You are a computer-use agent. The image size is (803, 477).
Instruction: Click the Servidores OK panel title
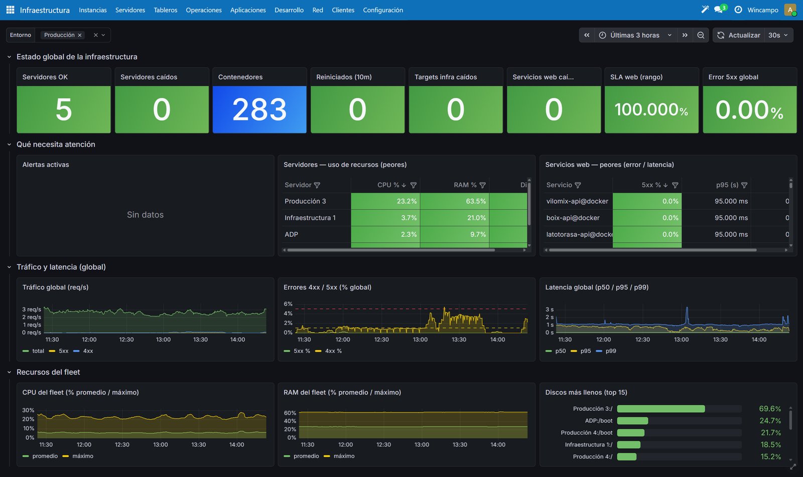[x=45, y=77]
